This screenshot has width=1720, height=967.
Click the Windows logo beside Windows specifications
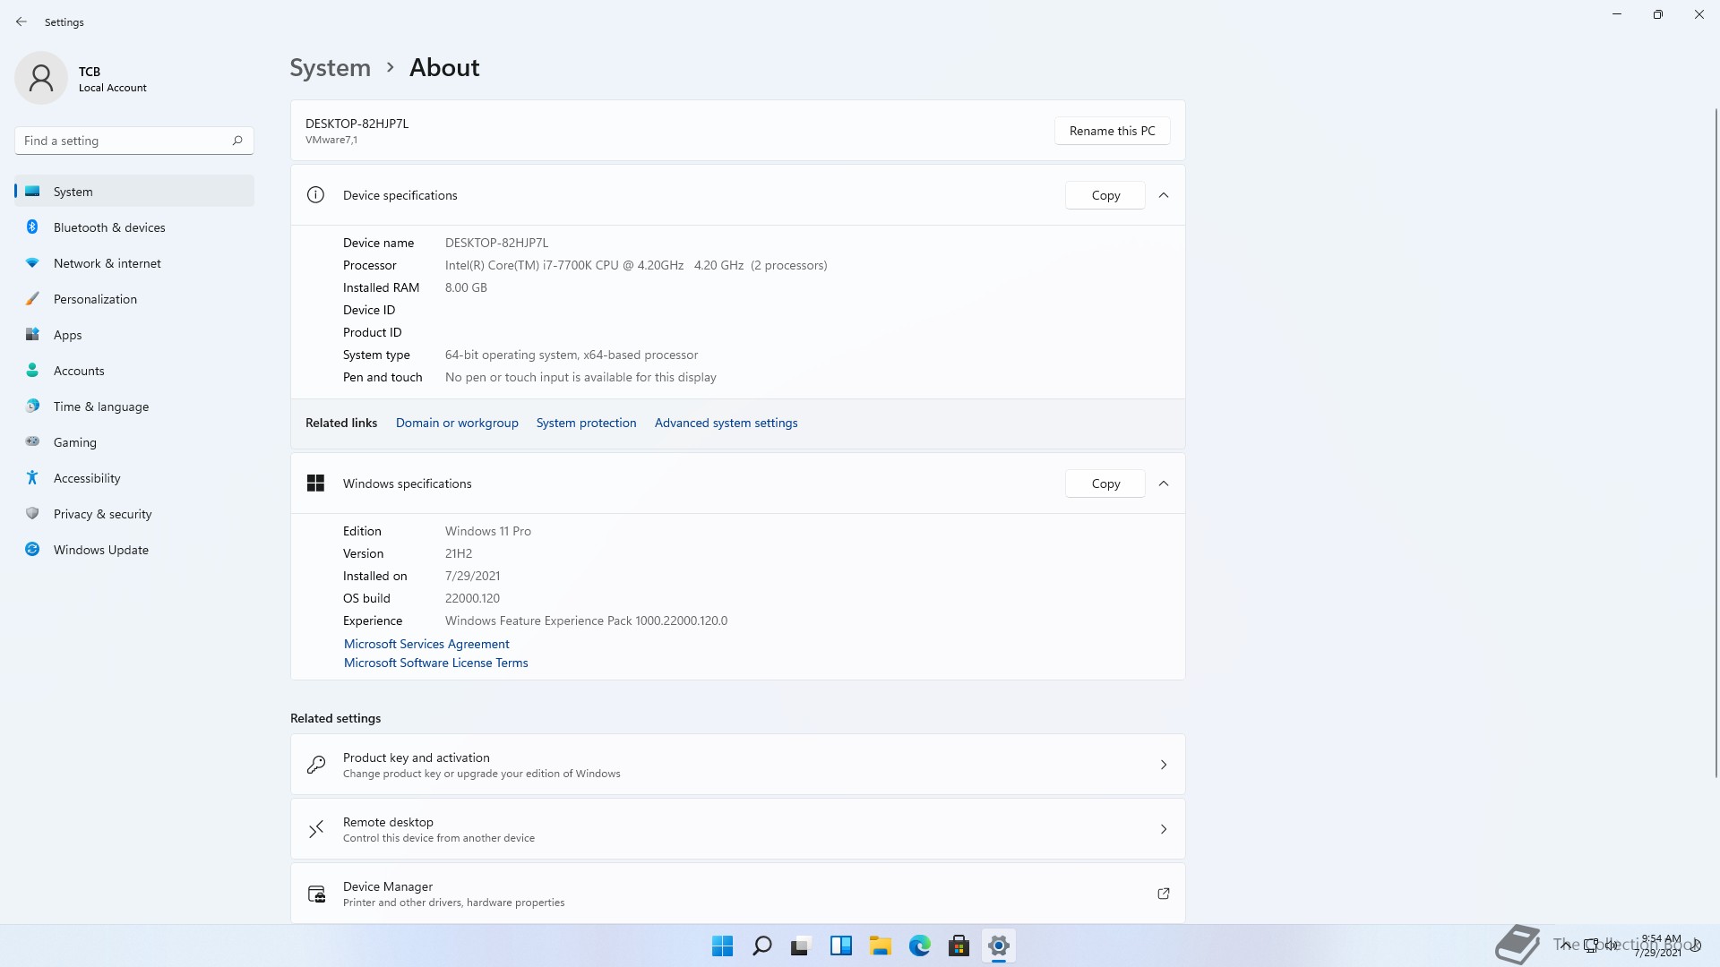pos(315,483)
